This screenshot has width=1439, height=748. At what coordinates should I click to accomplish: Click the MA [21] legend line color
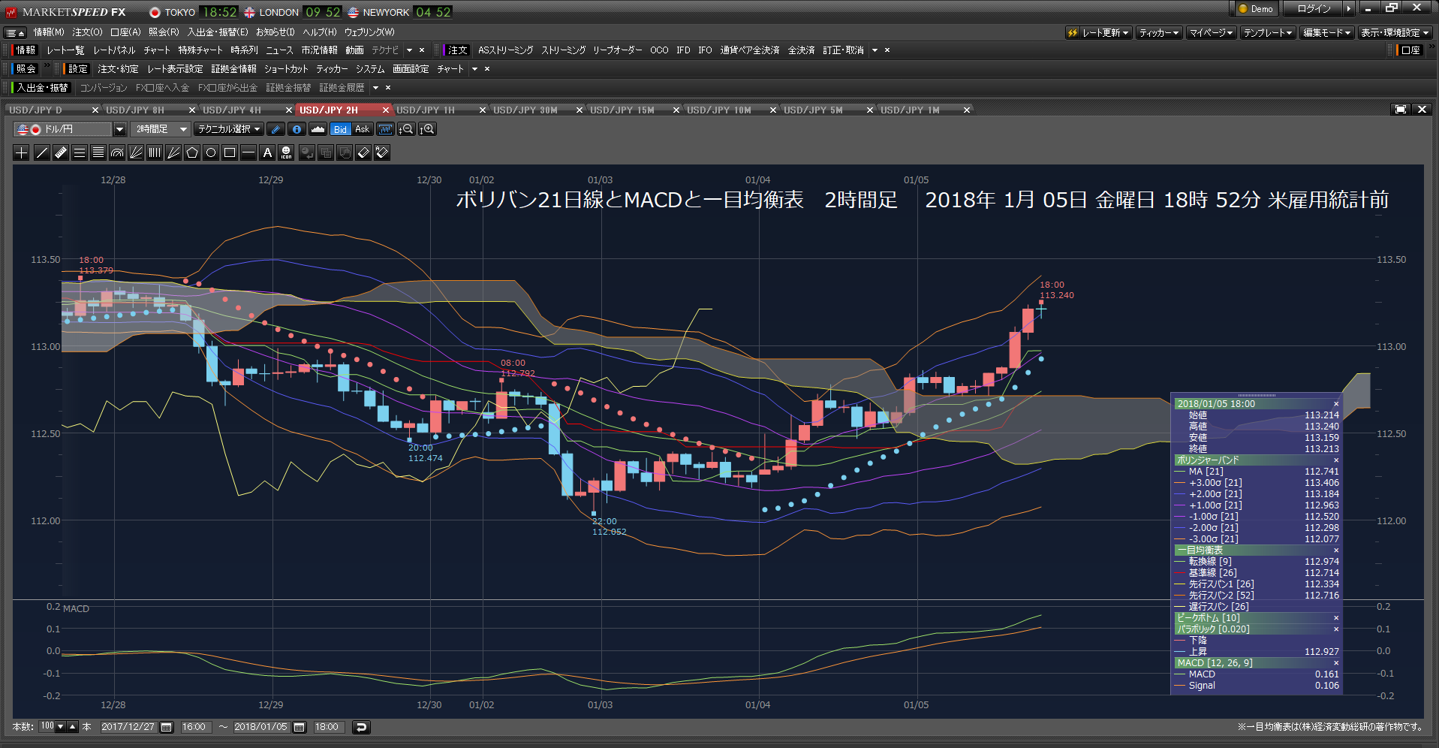[x=1180, y=472]
